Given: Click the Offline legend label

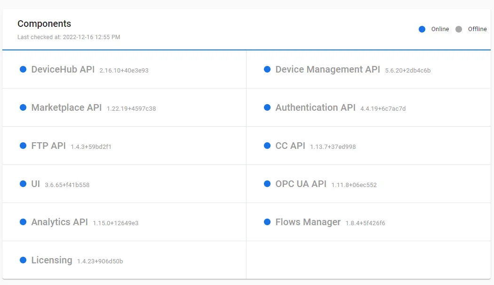Looking at the screenshot, I should (x=478, y=29).
